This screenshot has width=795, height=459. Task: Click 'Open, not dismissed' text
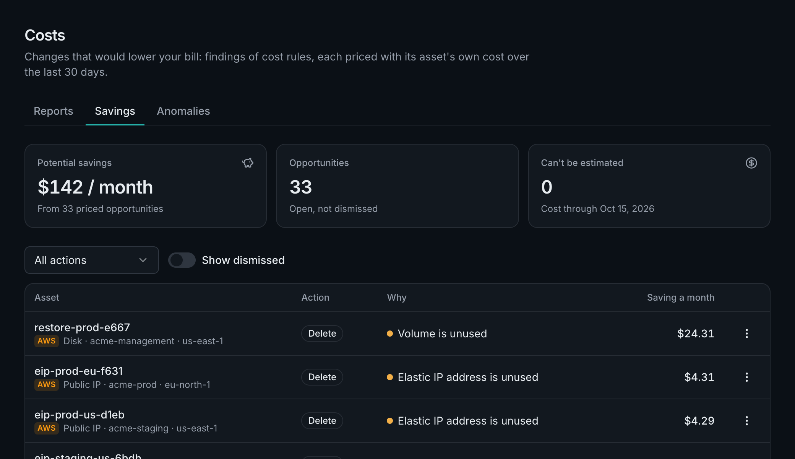click(x=333, y=209)
